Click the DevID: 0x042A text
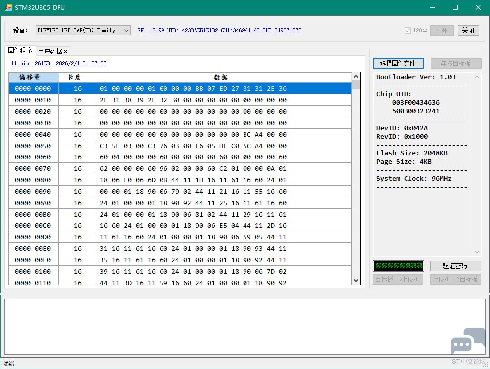 402,128
